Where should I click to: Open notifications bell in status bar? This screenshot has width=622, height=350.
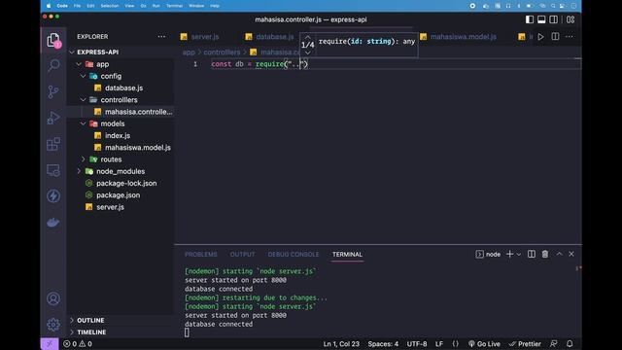pyautogui.click(x=570, y=343)
